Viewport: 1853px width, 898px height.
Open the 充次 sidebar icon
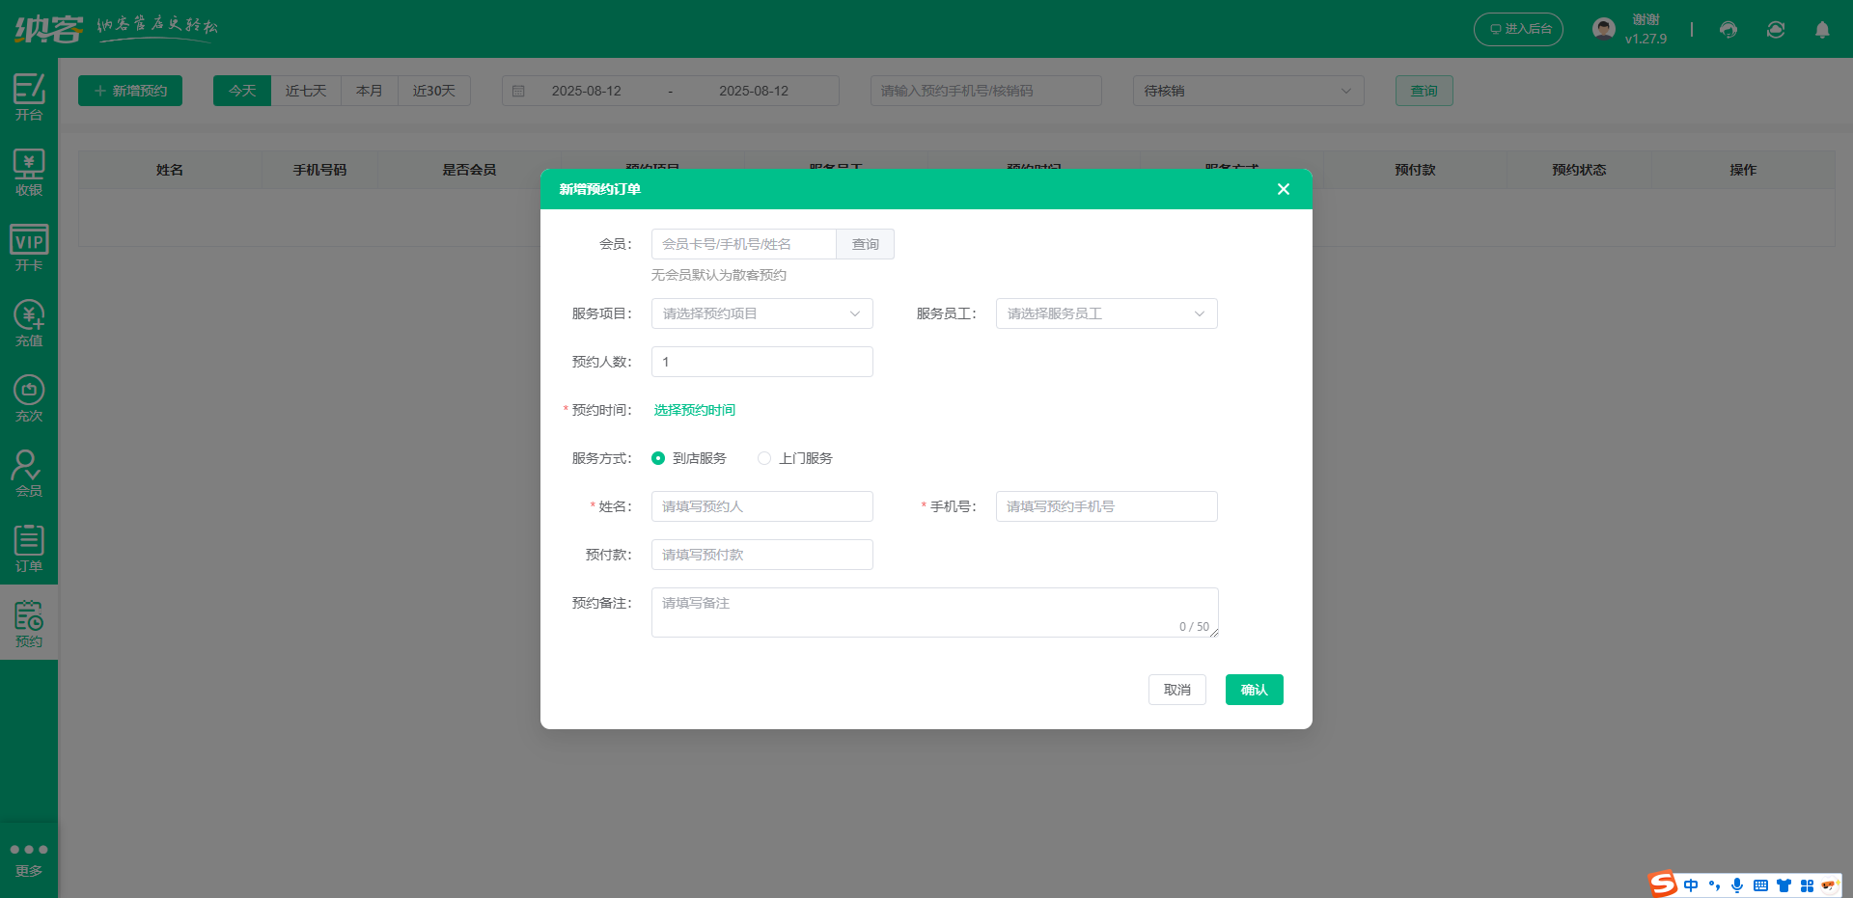click(29, 397)
